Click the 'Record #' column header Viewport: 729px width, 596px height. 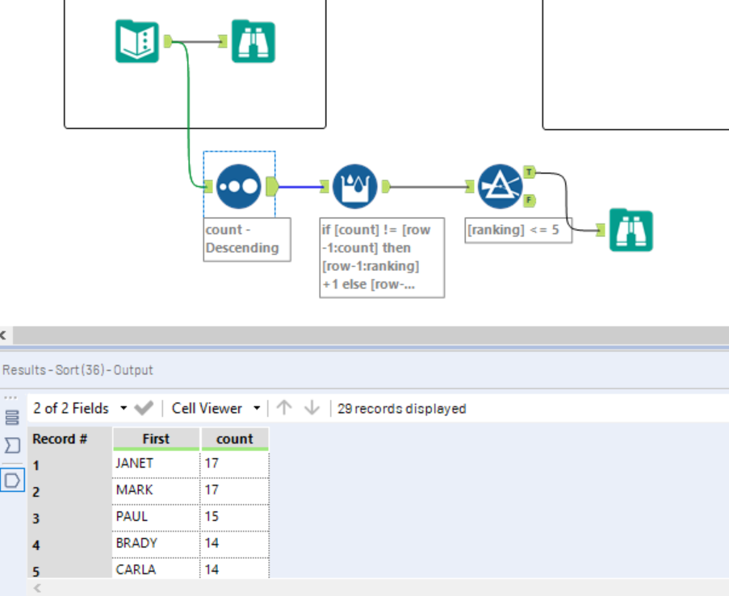(69, 439)
